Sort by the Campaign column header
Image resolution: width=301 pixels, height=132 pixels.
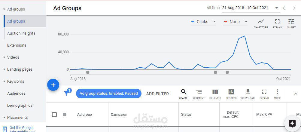point(119,115)
